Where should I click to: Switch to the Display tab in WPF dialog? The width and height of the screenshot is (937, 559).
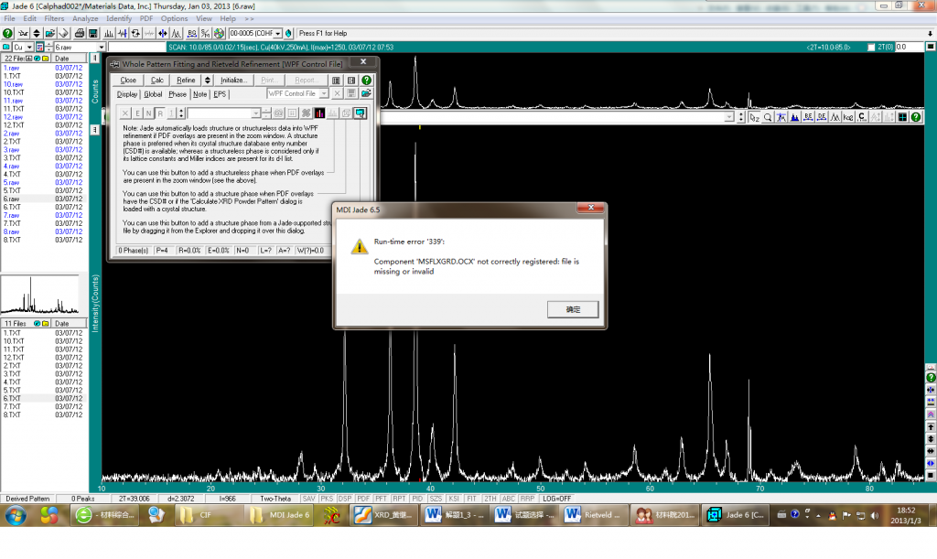tap(126, 94)
